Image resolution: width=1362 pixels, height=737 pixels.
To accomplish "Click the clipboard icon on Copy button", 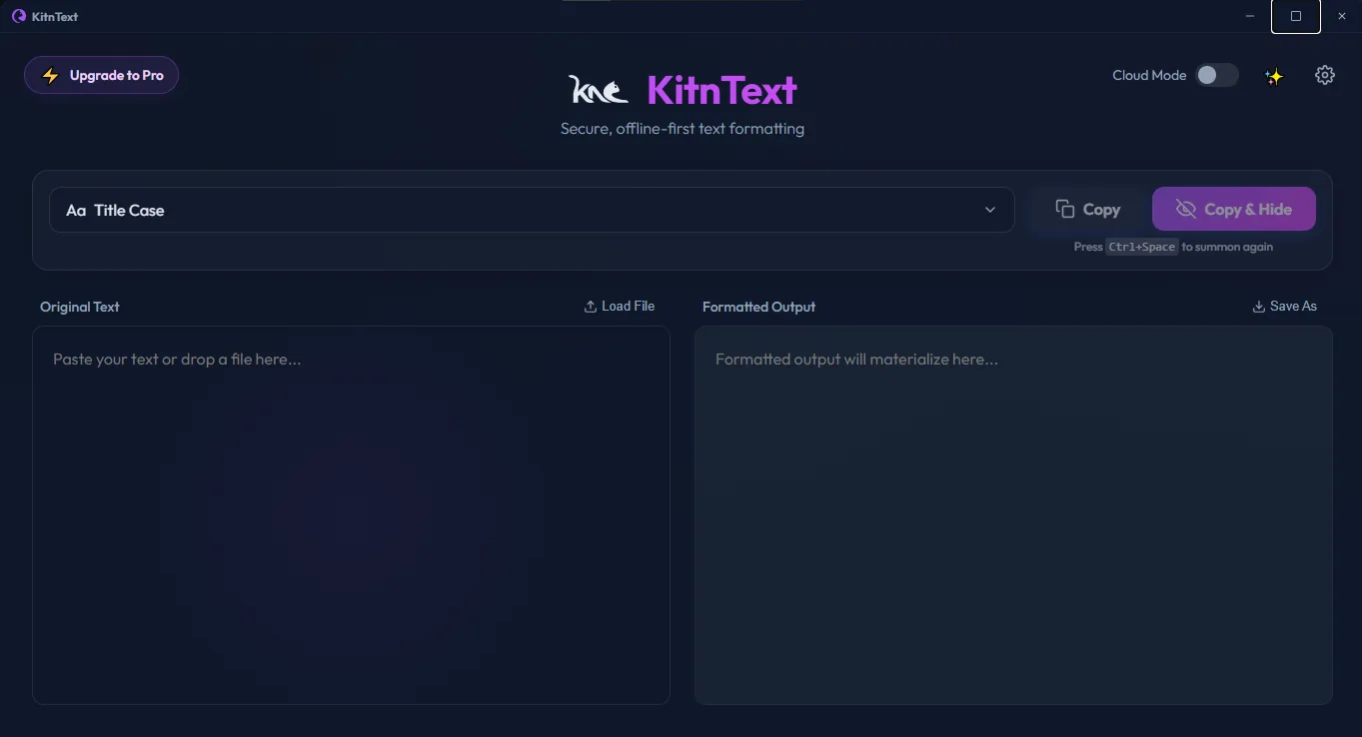I will click(1065, 208).
